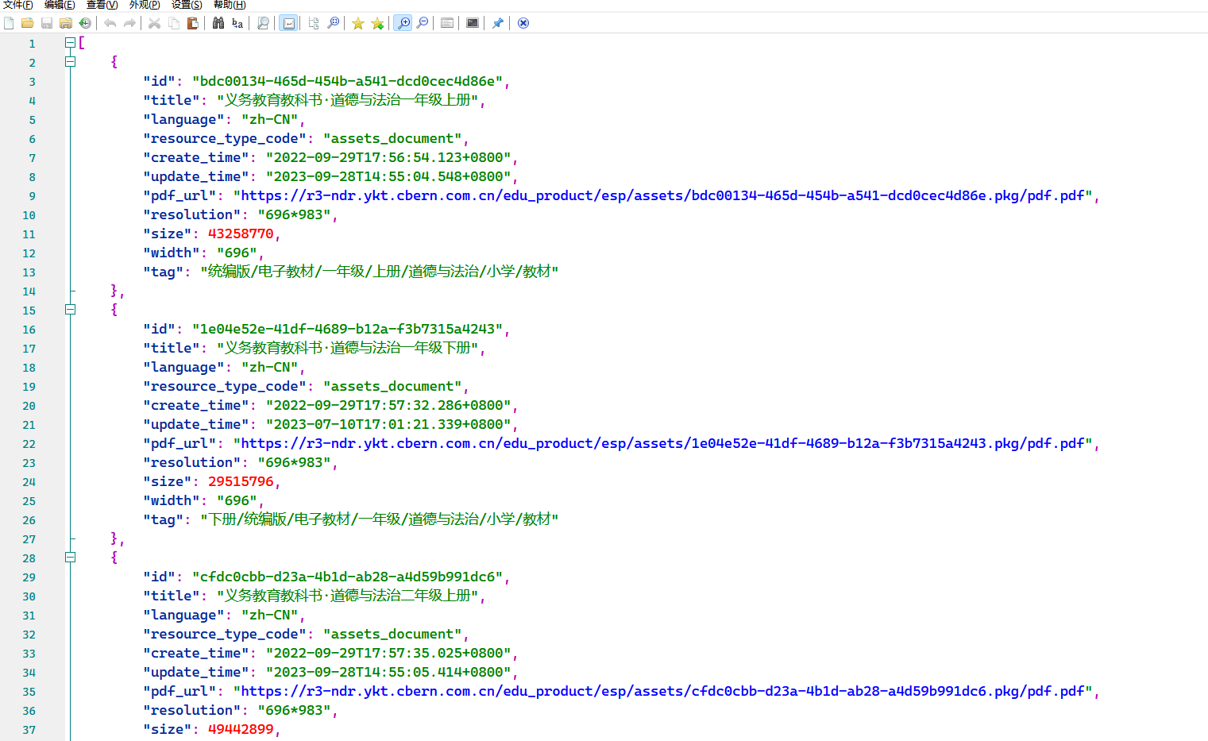Image resolution: width=1208 pixels, height=741 pixels.
Task: Click line number 14 in the margin
Action: [x=29, y=291]
